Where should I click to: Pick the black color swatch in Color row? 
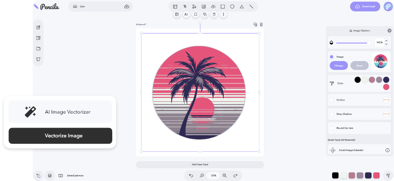click(x=358, y=80)
